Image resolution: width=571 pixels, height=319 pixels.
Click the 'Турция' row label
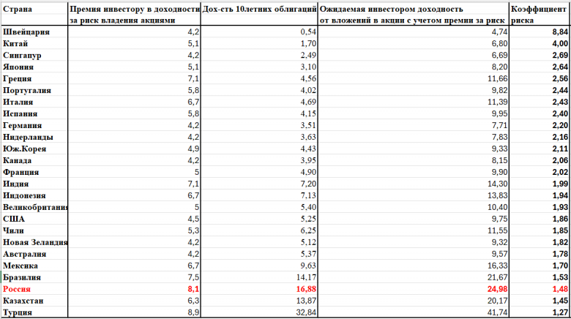[18, 312]
